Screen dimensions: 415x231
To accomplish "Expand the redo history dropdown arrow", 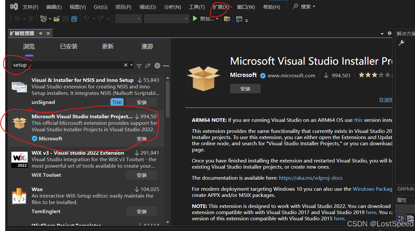I will (x=108, y=19).
